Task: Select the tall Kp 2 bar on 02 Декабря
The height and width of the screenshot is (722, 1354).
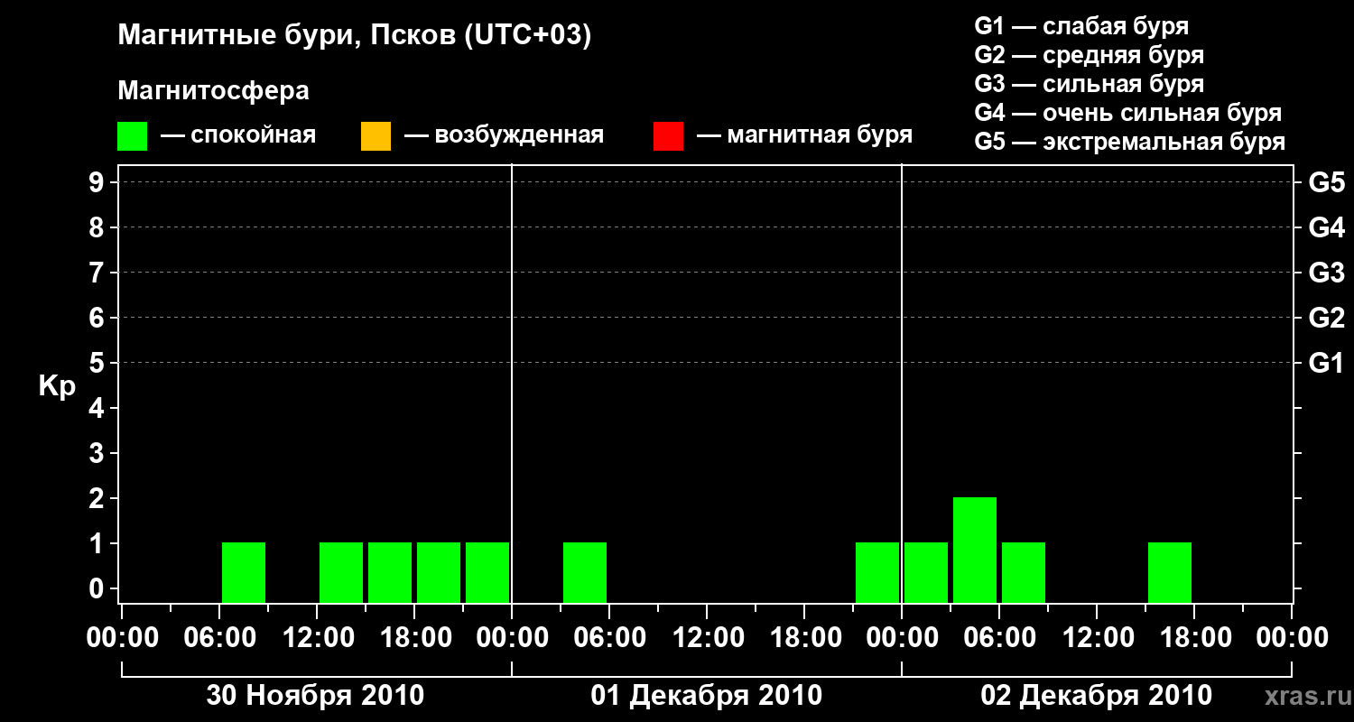Action: (975, 550)
